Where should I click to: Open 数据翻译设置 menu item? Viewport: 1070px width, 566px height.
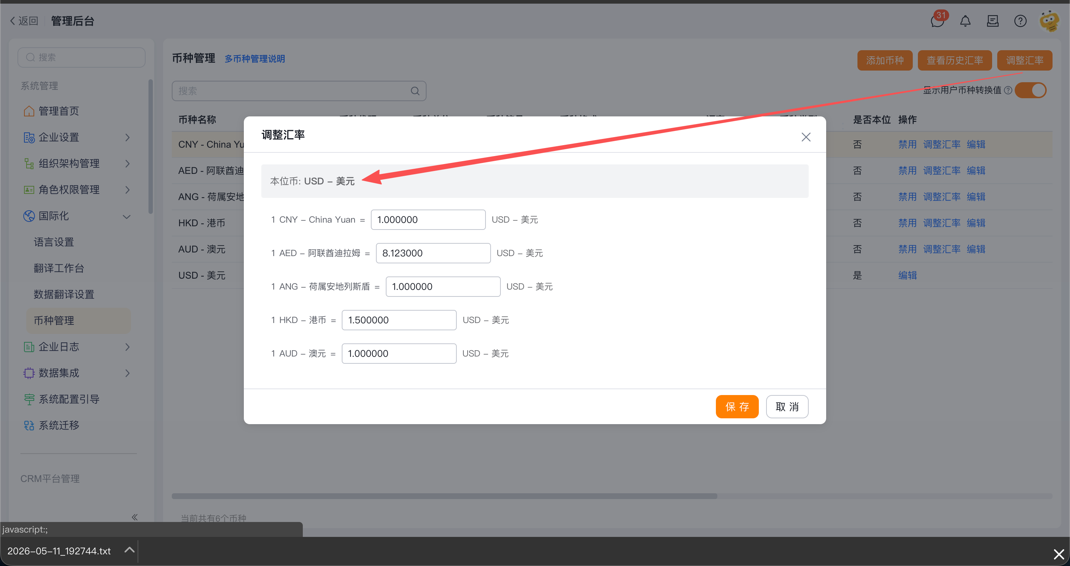click(x=64, y=294)
